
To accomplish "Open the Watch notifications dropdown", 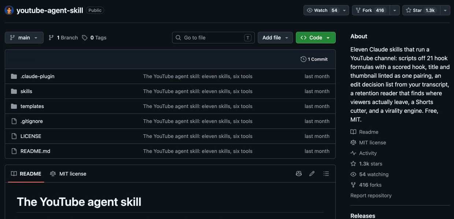I will [326, 10].
